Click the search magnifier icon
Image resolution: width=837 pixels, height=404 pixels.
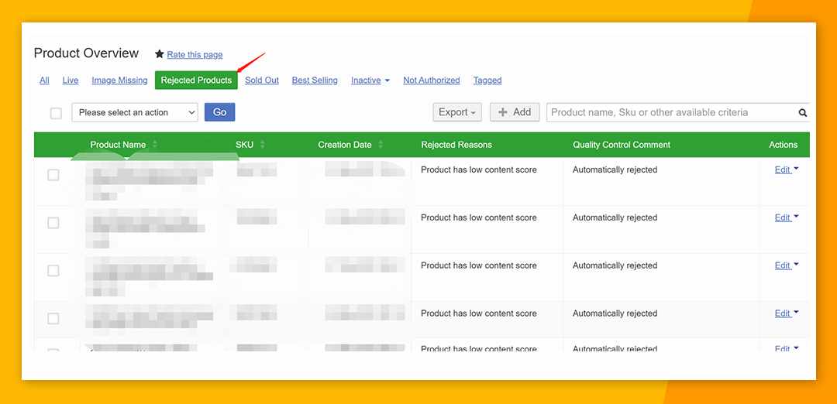pyautogui.click(x=802, y=113)
